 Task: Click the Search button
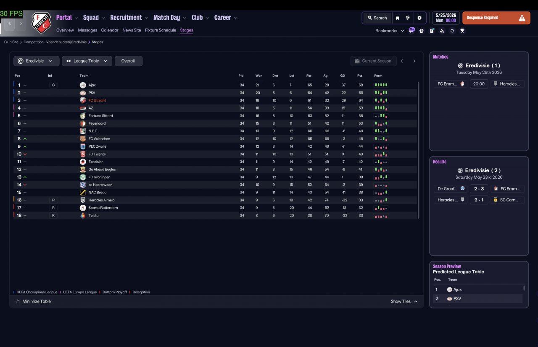[x=377, y=18]
